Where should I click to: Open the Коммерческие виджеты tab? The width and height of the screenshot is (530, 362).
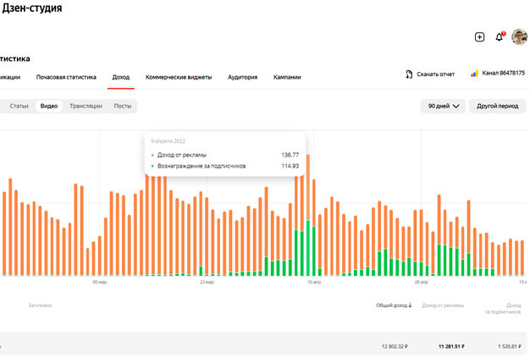coord(179,77)
